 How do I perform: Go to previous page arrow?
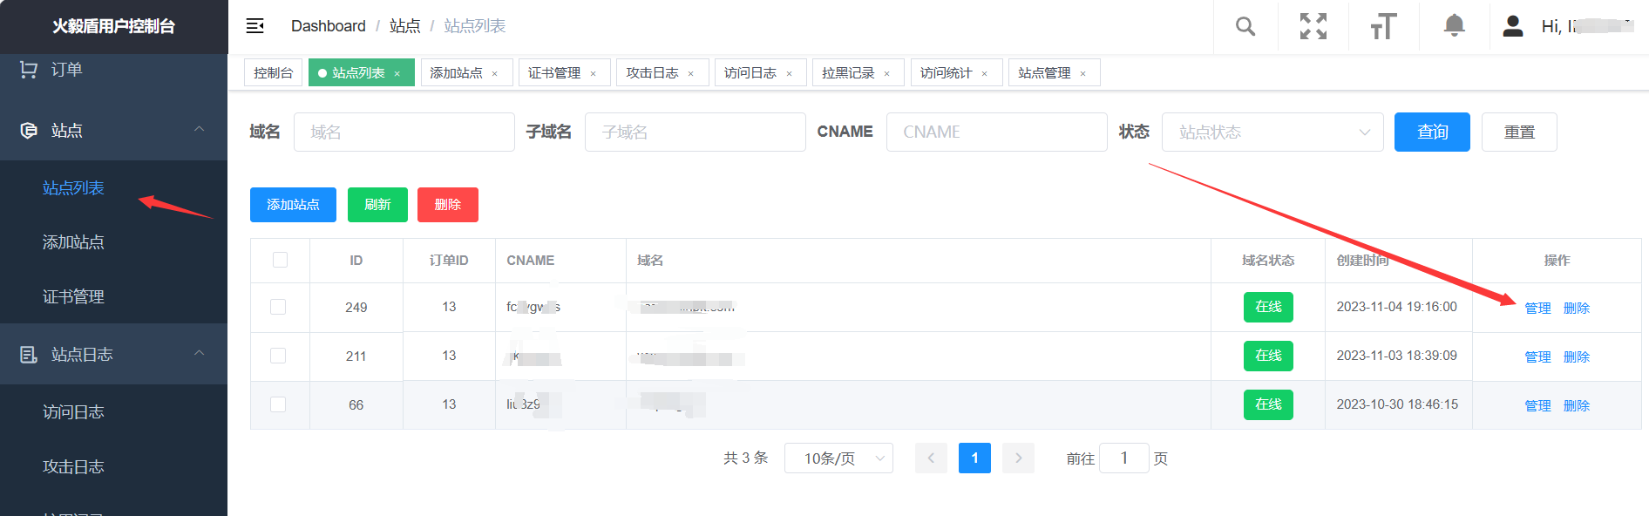(931, 458)
